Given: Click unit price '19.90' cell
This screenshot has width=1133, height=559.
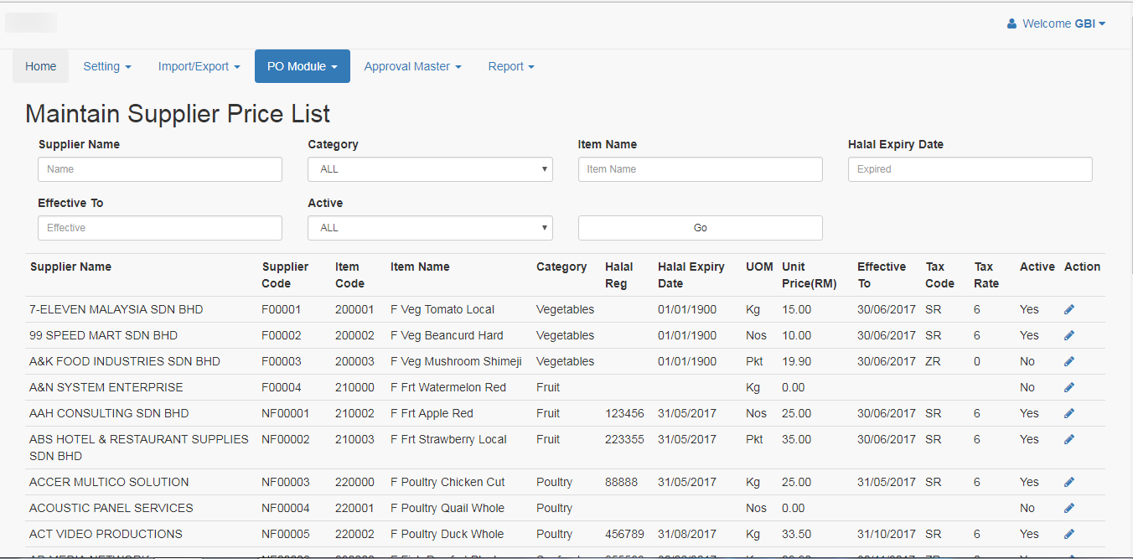Looking at the screenshot, I should 796,361.
